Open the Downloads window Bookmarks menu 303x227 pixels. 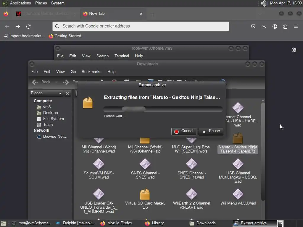click(91, 72)
